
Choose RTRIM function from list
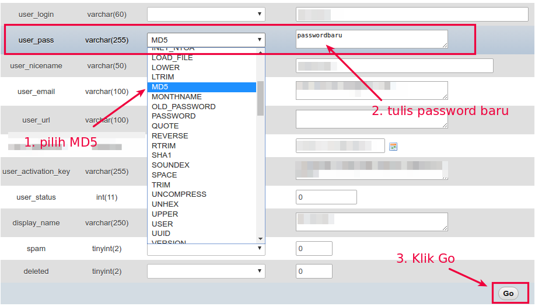coord(163,146)
